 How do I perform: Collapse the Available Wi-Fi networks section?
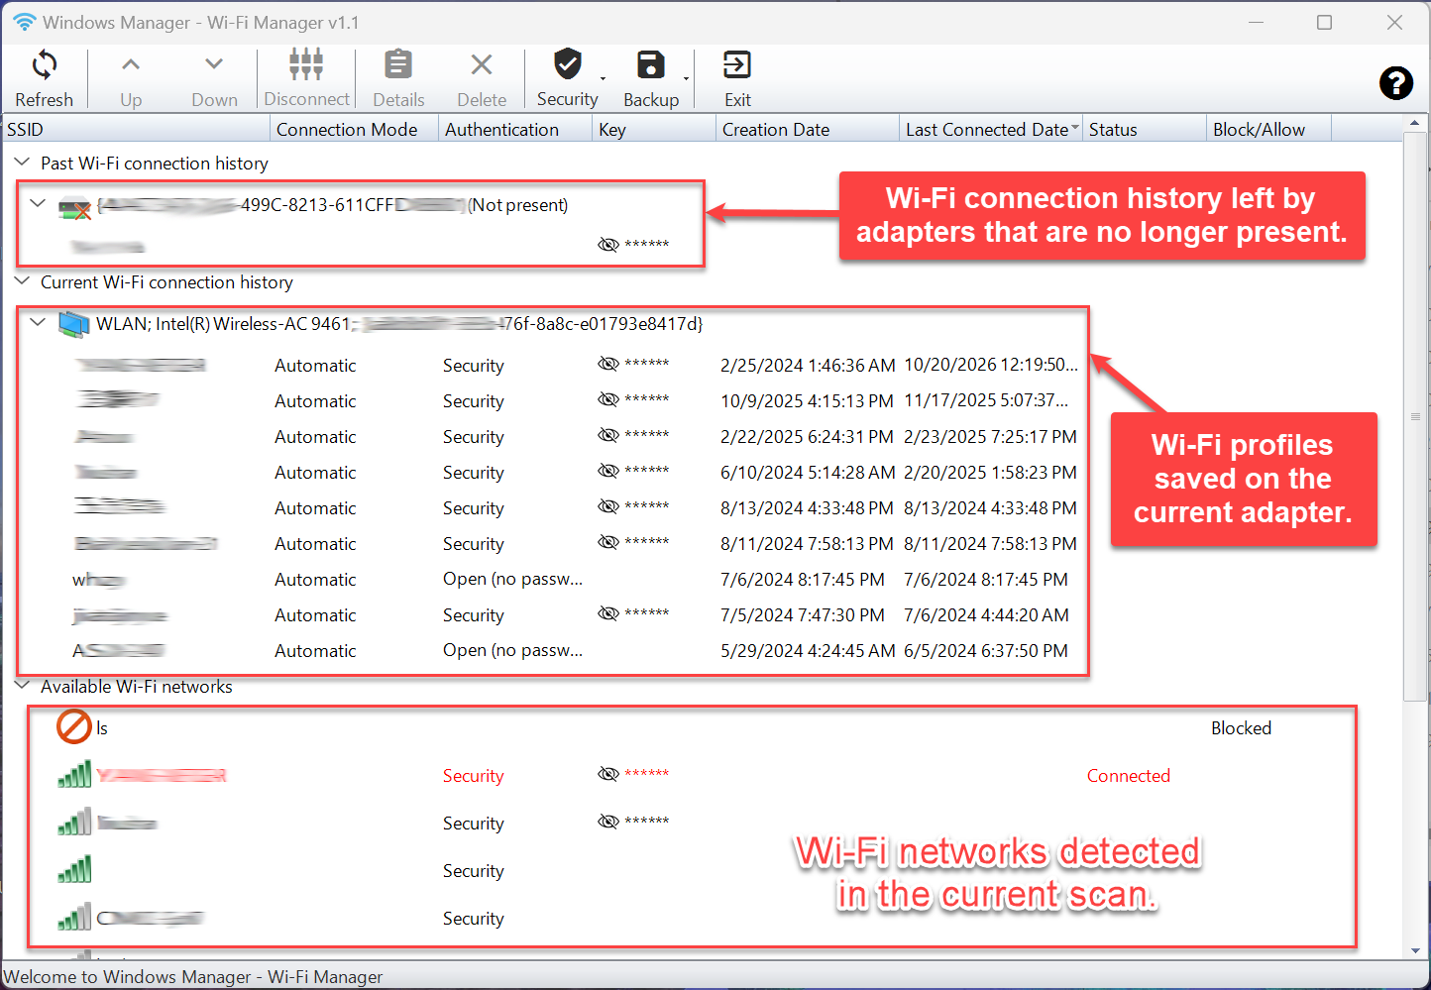(x=22, y=685)
